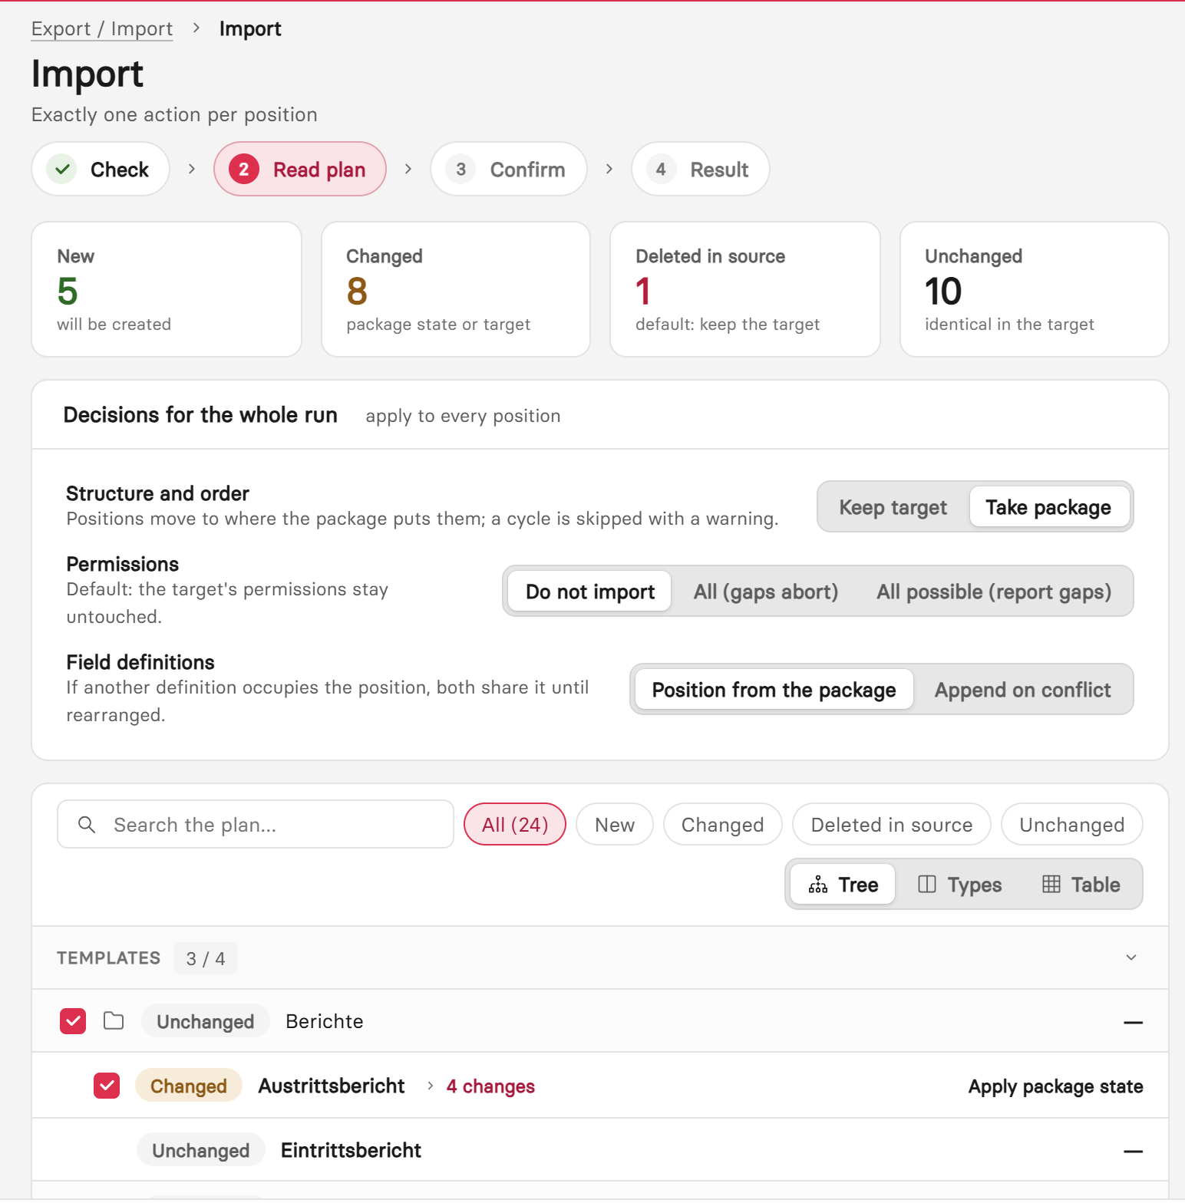Click the number 4 badge on Result
Image resolution: width=1185 pixels, height=1203 pixels.
pyautogui.click(x=661, y=170)
